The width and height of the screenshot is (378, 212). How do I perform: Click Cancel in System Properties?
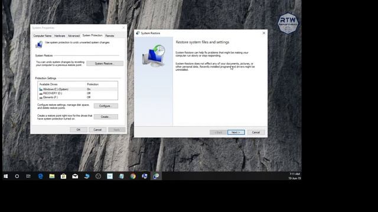point(97,130)
